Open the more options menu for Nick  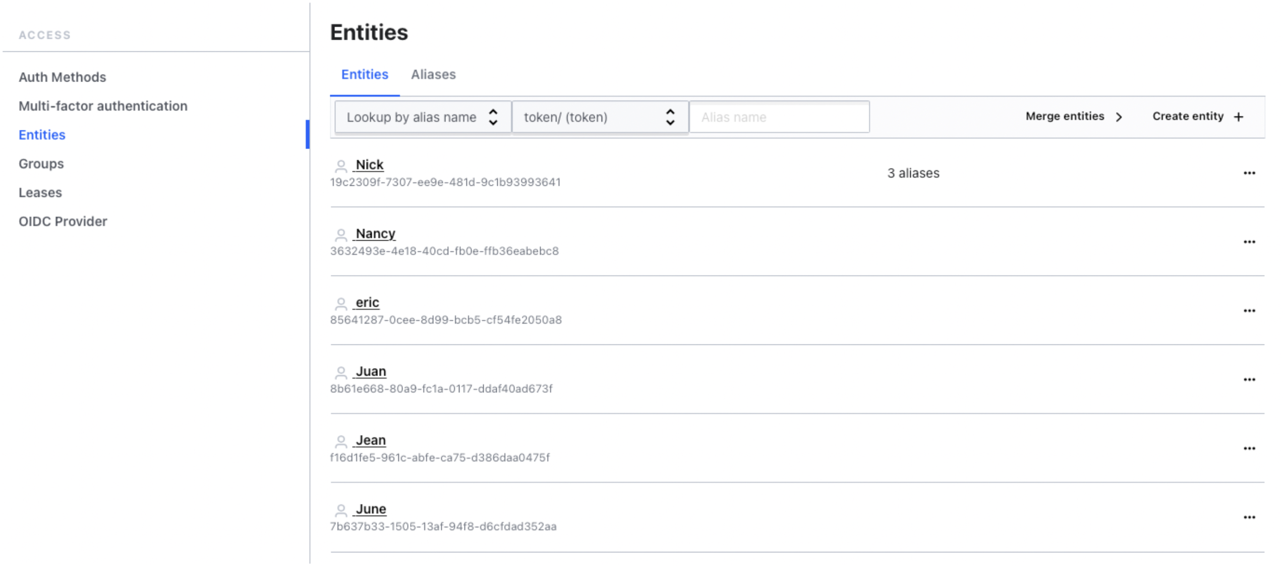[1249, 173]
